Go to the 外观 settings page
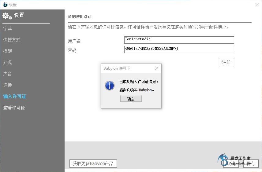 (8, 62)
